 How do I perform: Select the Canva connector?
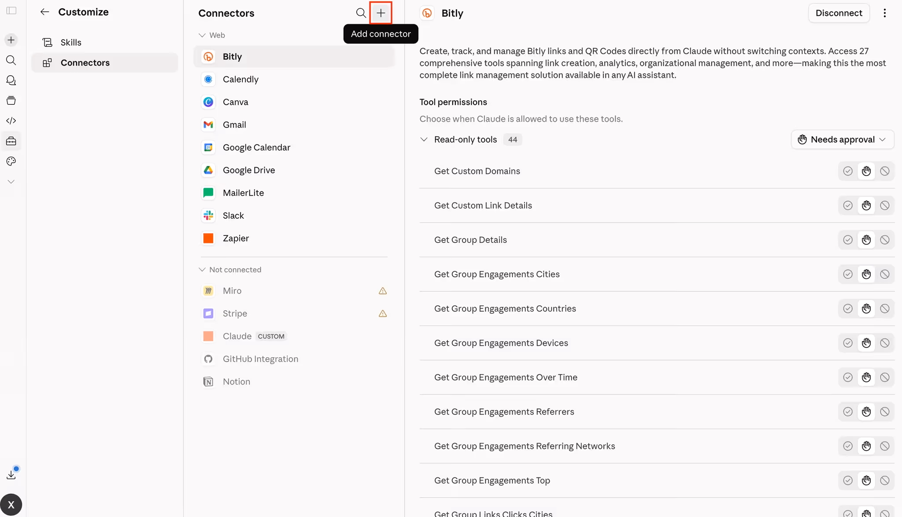click(x=294, y=102)
